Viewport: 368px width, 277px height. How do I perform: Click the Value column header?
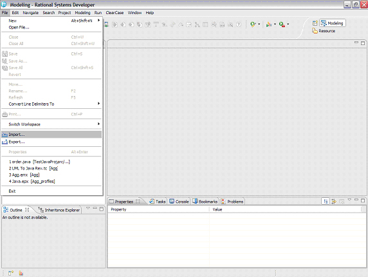(x=286, y=209)
